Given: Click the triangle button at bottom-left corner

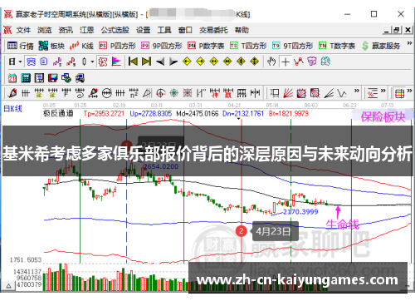Looking at the screenshot, I should coord(8,285).
